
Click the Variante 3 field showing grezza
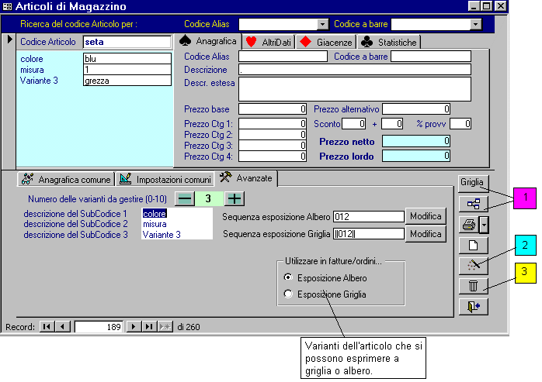(x=127, y=81)
